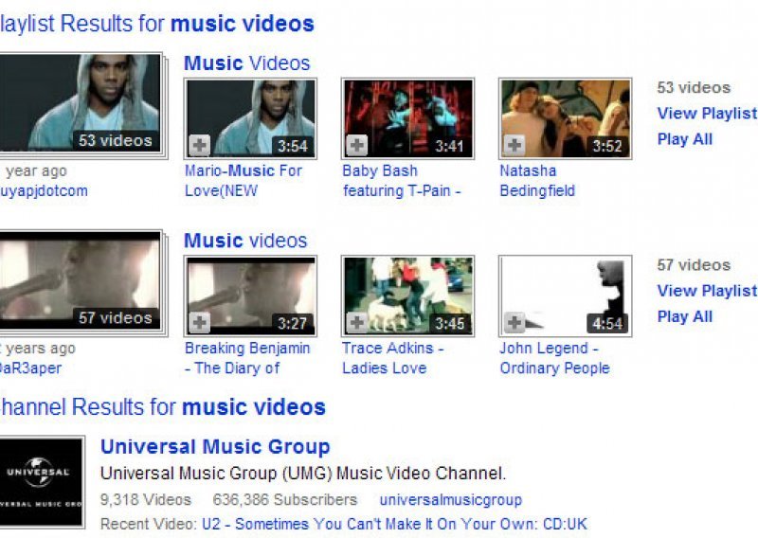Viewport: 758px width, 538px height.
Task: Open Universal Music Group channel logo
Action: (x=42, y=481)
